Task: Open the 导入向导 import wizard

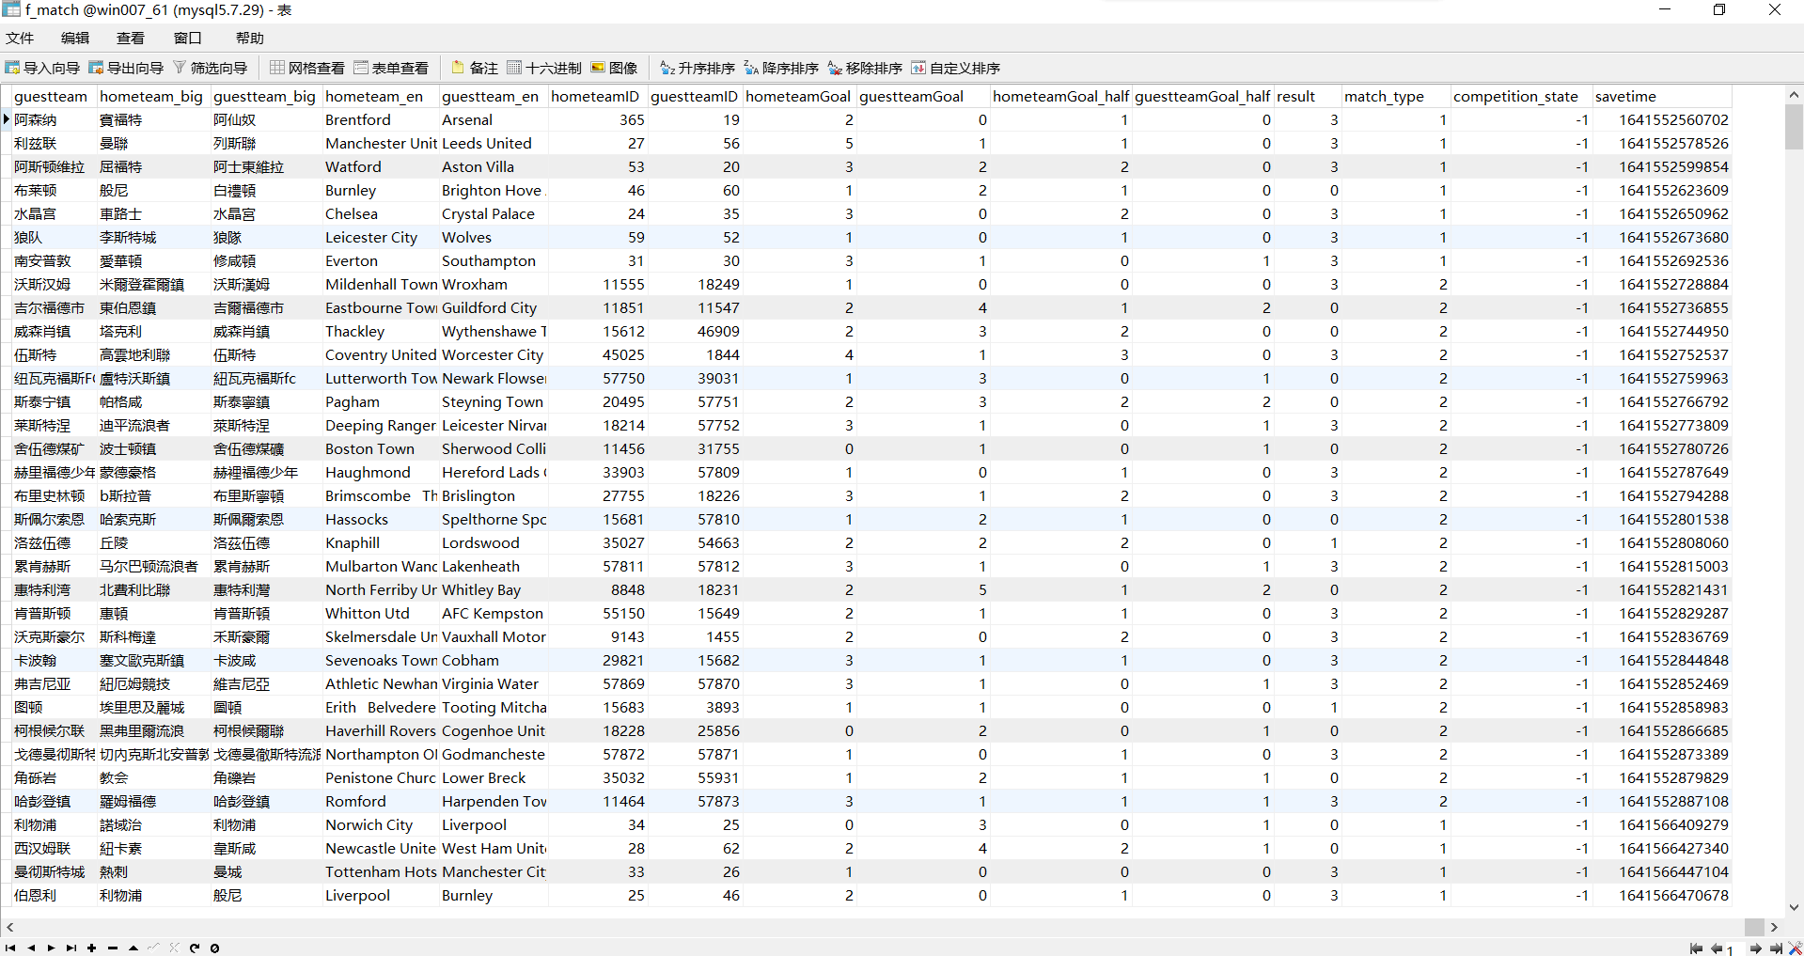Action: pos(43,68)
